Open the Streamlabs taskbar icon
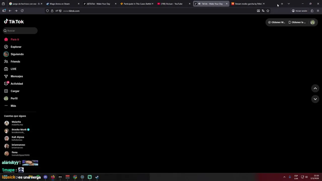Image resolution: width=322 pixels, height=181 pixels. tap(90, 177)
